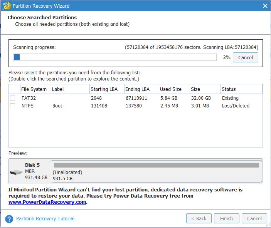Sort by Ending LBA column header
Screen dimensions: 271x228
141,89
